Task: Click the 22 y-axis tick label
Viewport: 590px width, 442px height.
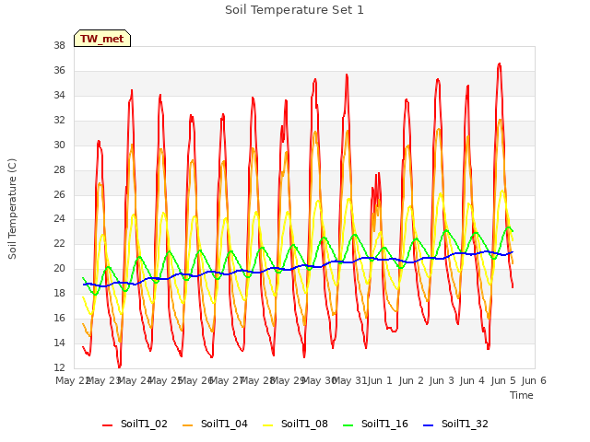Action: 59,243
